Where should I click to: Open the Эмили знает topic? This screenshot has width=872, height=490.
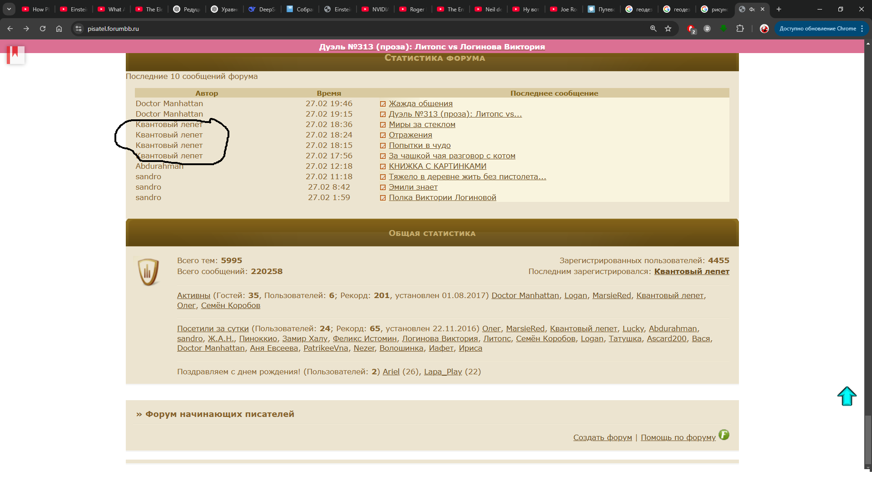pyautogui.click(x=413, y=187)
